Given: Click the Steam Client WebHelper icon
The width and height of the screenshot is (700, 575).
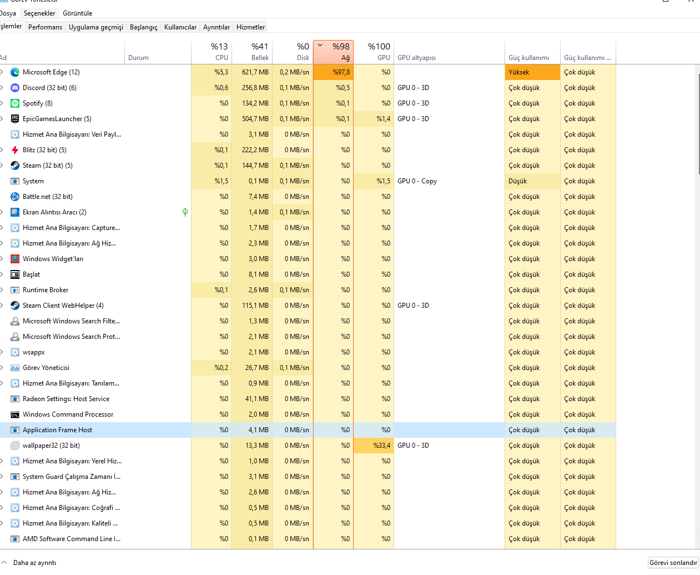Looking at the screenshot, I should pyautogui.click(x=15, y=306).
